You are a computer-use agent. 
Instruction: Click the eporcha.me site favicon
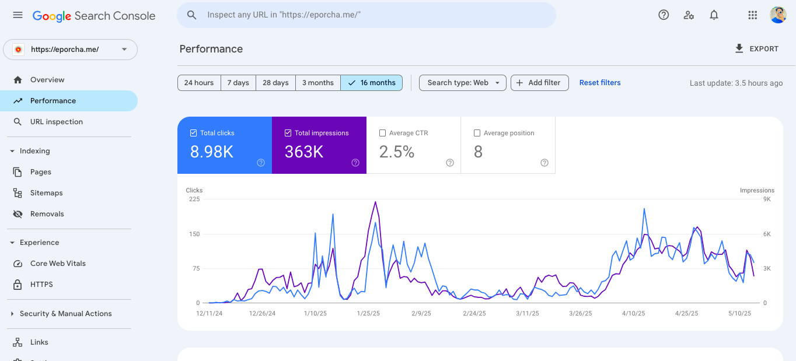point(18,50)
